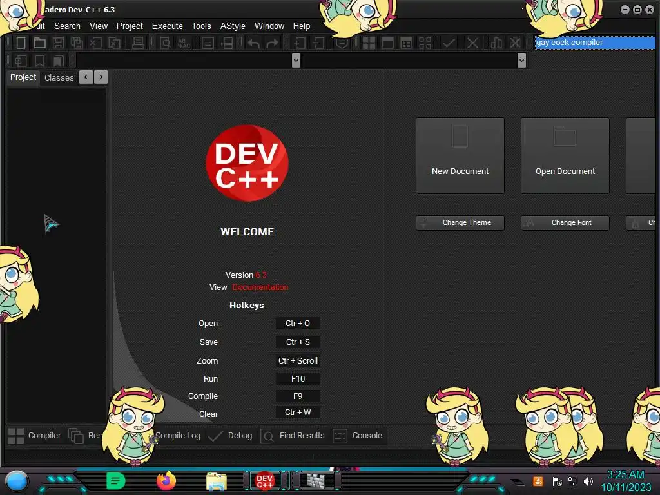This screenshot has width=660, height=495.
Task: Click the Run window toolbar icon
Action: point(387,43)
